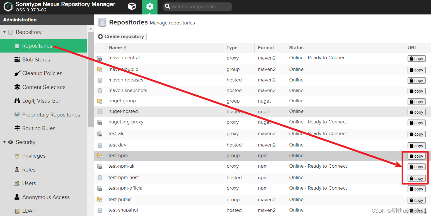Copy the URL of test-npm-host
This screenshot has width=431, height=216.
click(x=417, y=178)
